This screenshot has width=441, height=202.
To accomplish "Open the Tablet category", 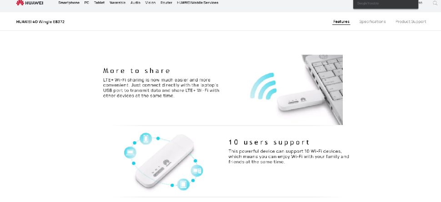I will tap(99, 3).
